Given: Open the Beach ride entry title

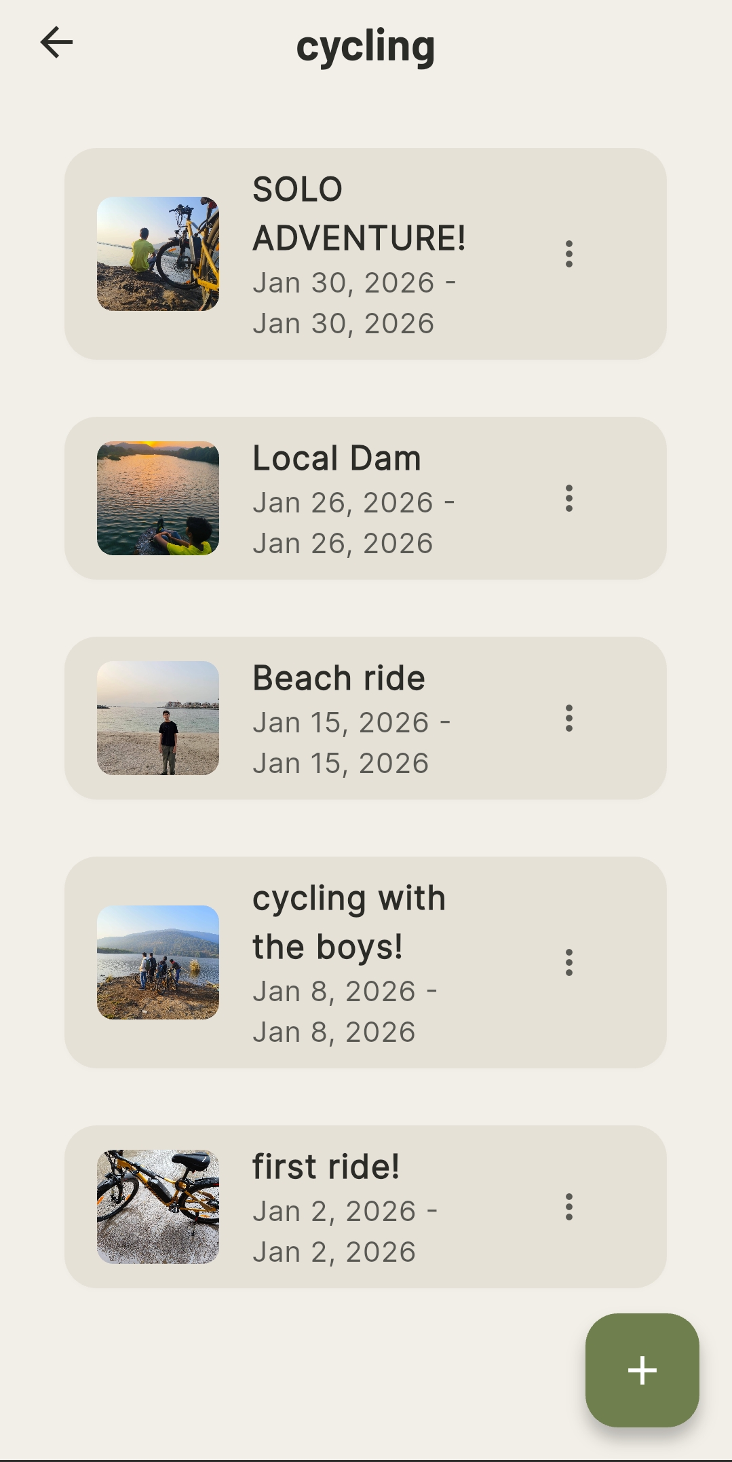Looking at the screenshot, I should (x=339, y=678).
